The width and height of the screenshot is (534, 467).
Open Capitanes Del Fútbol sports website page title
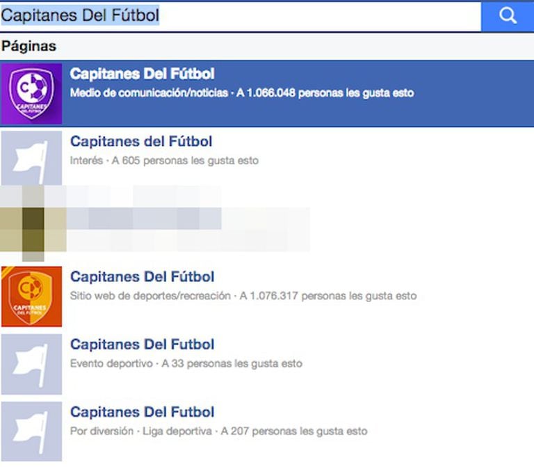(x=143, y=277)
